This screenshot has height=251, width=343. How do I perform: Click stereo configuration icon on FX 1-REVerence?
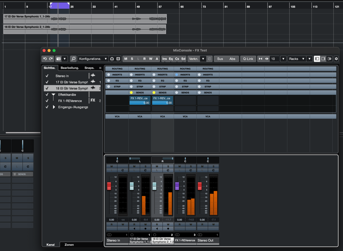[177, 235]
